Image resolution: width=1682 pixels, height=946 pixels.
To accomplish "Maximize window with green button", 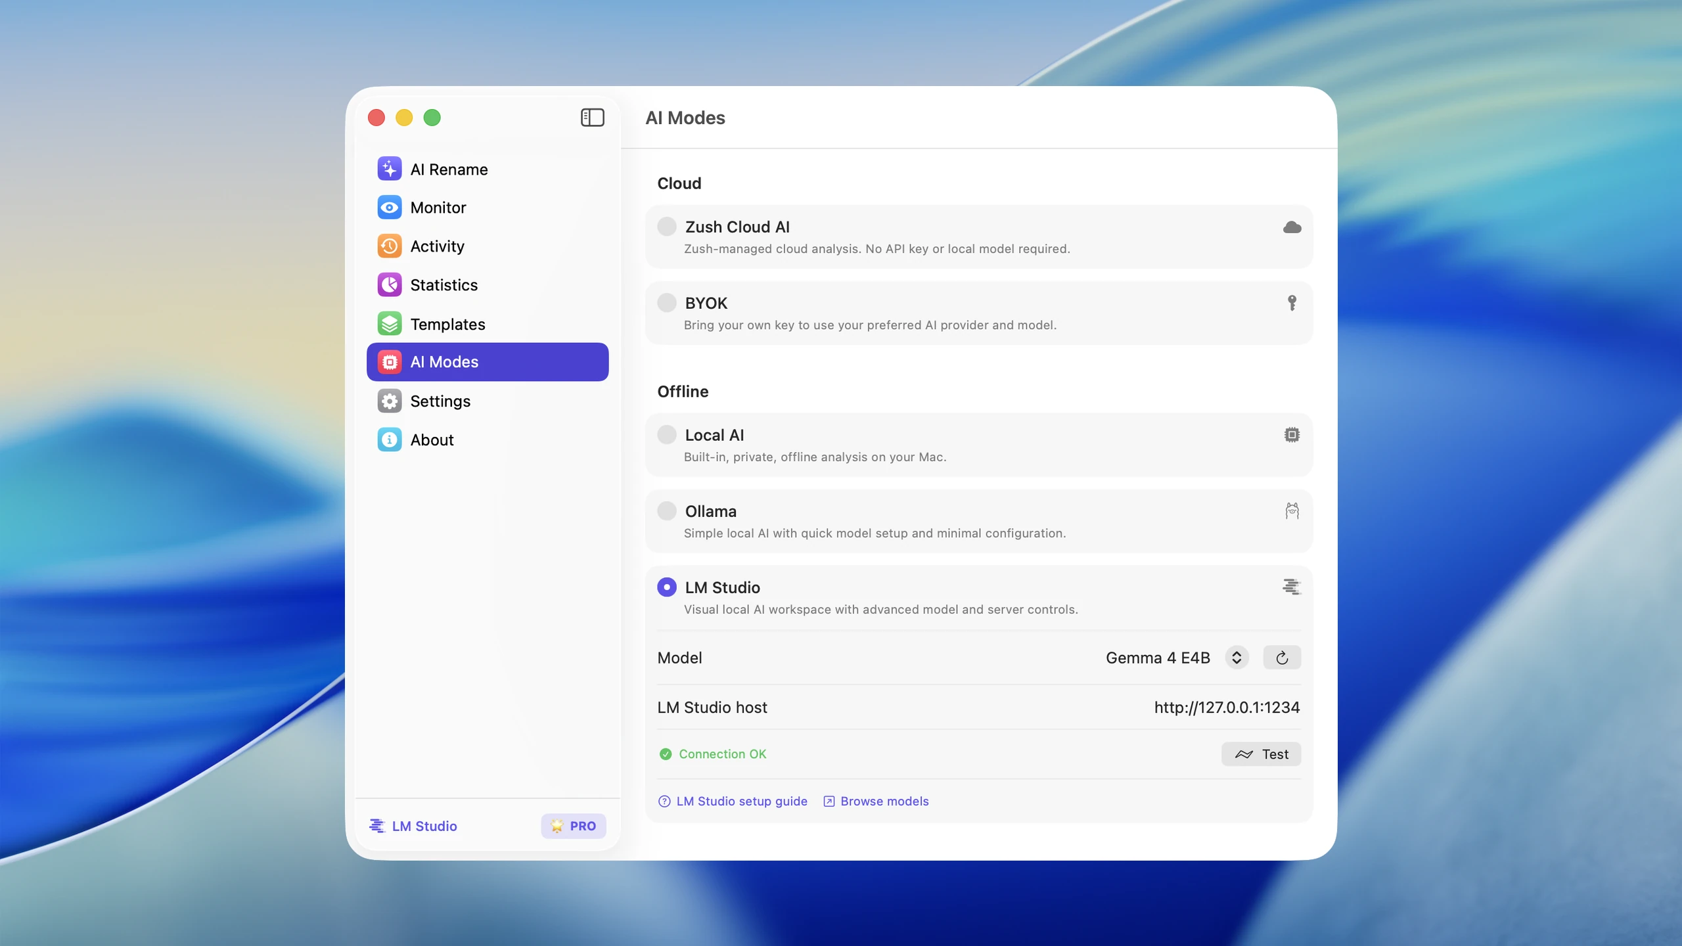I will (x=432, y=118).
